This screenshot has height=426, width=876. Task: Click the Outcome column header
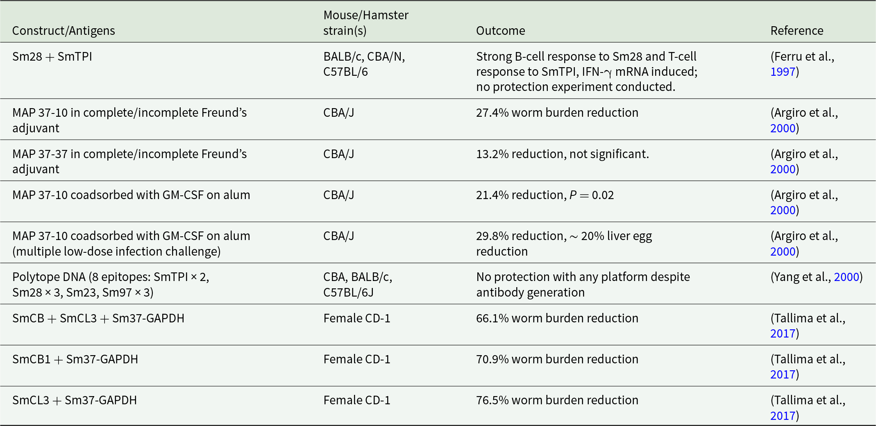(500, 31)
